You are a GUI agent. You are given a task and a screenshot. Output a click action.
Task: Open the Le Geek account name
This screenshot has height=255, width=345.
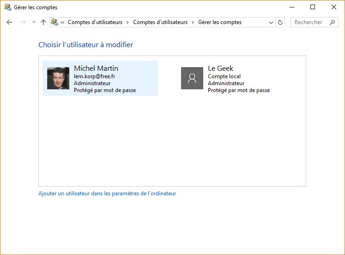[x=221, y=68]
